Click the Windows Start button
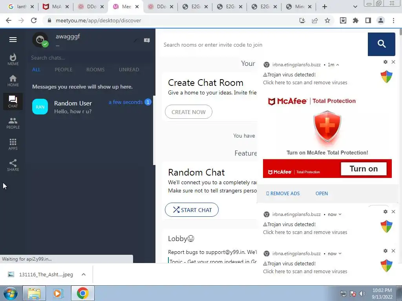 pyautogui.click(x=10, y=293)
